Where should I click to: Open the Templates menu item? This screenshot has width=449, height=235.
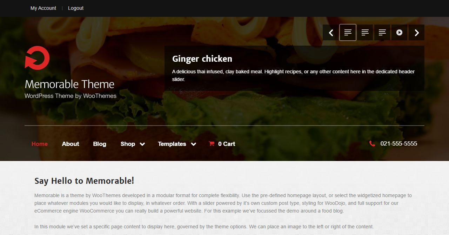(172, 144)
